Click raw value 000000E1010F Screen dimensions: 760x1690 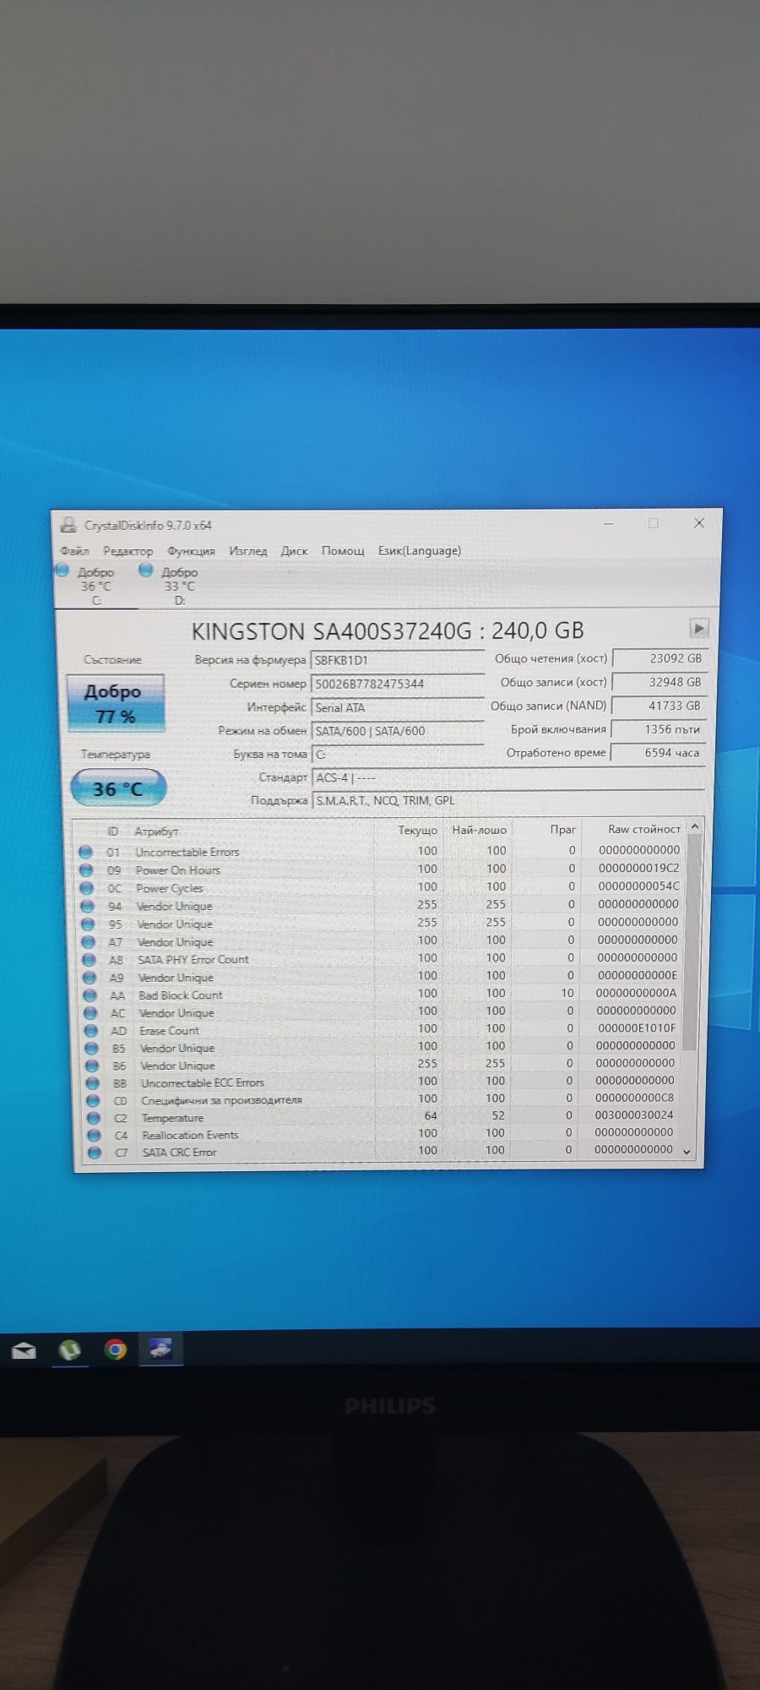click(637, 1028)
